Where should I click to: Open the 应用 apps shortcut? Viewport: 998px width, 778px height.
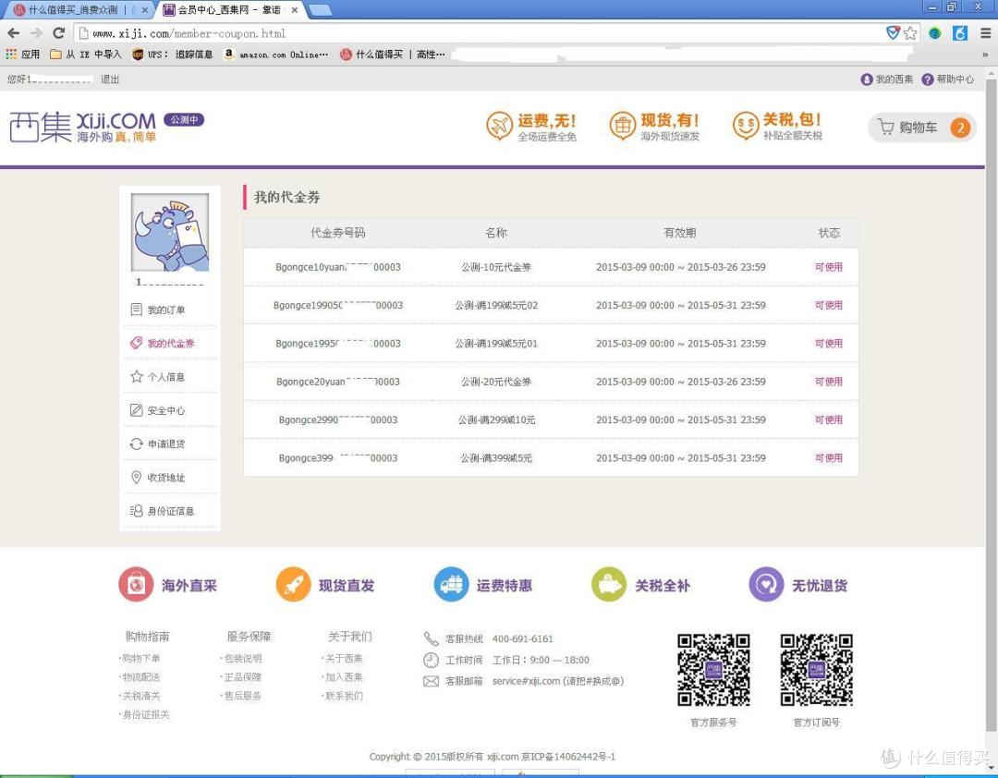coord(23,55)
